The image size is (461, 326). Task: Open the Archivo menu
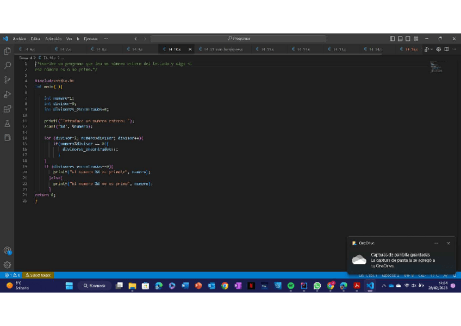[19, 39]
